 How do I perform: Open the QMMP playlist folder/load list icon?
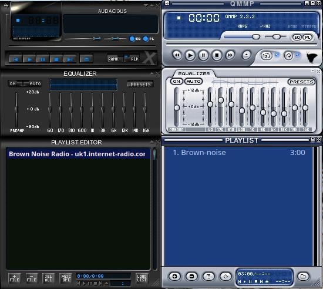coord(303,276)
